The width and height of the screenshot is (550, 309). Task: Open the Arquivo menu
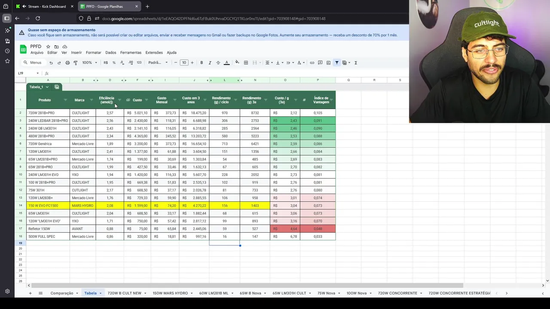coord(37,52)
